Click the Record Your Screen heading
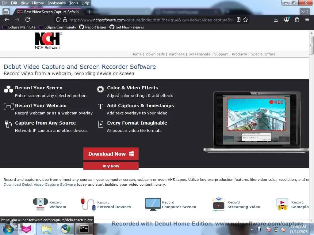The image size is (314, 235). point(39,88)
